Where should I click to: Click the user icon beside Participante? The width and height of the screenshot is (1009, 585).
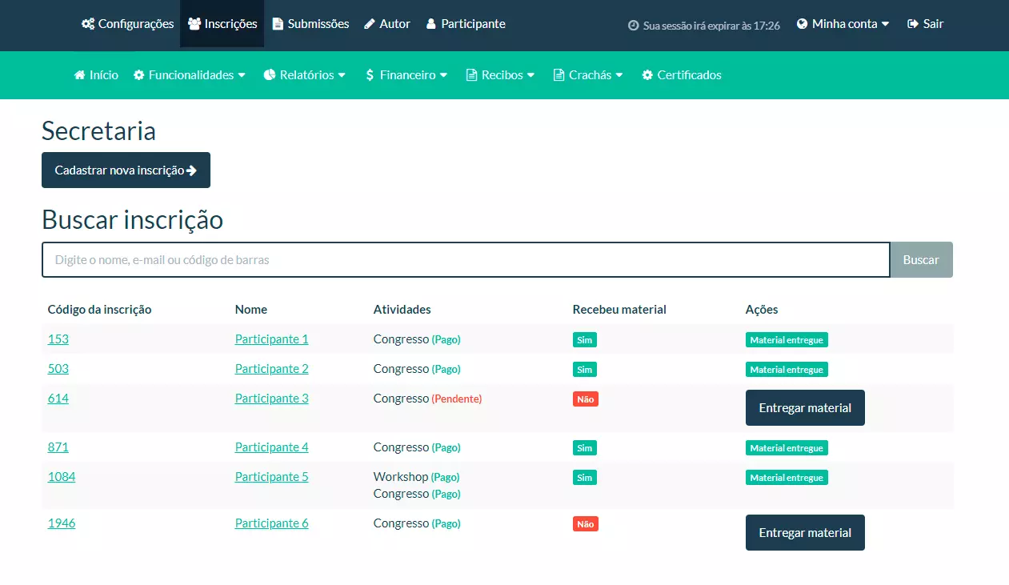click(431, 24)
